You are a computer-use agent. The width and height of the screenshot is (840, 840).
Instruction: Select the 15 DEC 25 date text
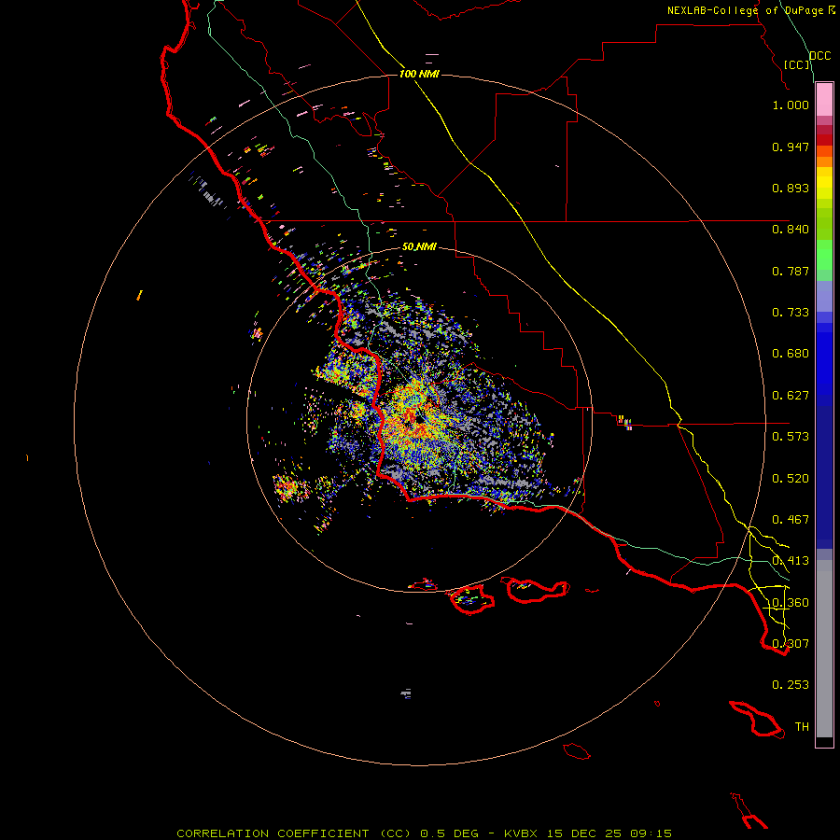(x=584, y=833)
